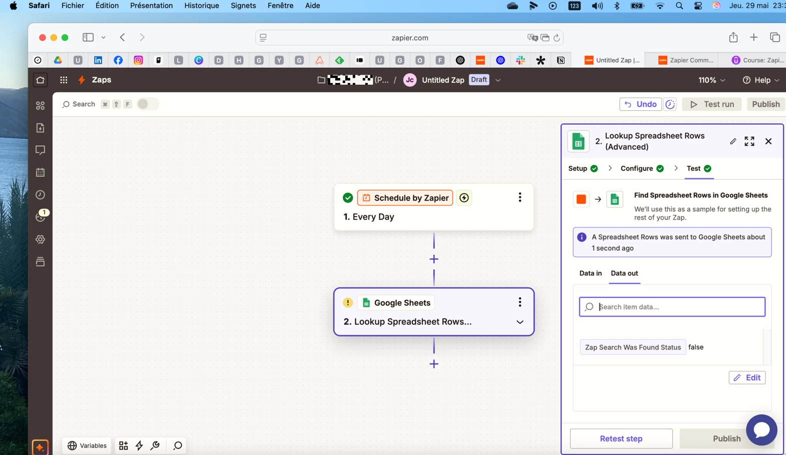
Task: Open three-dot menu on Google Sheets step
Action: 520,302
